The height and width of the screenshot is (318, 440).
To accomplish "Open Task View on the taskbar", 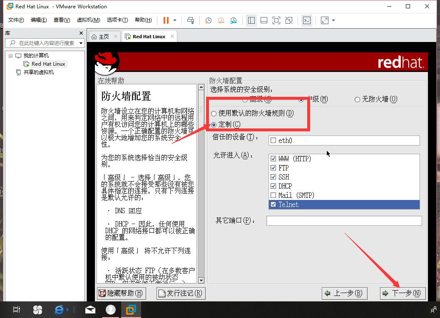I will point(17,310).
